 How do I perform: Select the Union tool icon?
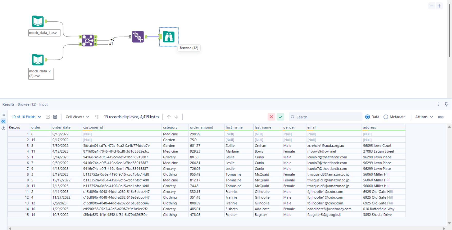click(x=138, y=37)
